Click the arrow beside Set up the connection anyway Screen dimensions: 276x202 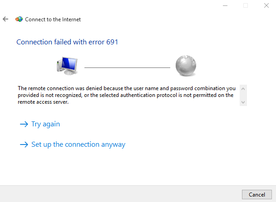pyautogui.click(x=24, y=144)
